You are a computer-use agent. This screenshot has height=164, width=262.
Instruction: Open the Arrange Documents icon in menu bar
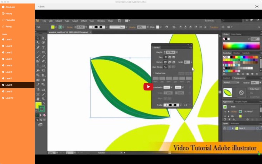[127, 21]
